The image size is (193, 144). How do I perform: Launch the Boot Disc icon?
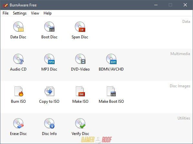tap(49, 27)
